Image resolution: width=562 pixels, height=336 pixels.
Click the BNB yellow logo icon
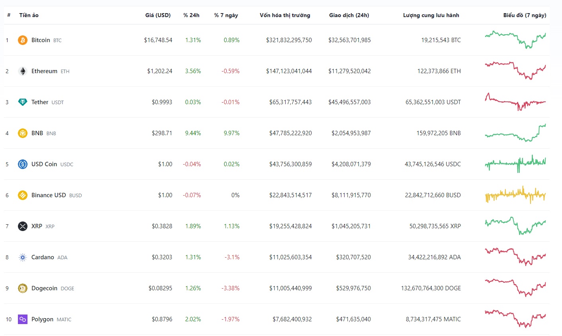(23, 133)
